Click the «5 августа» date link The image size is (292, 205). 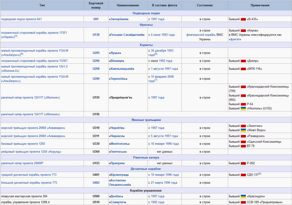coord(157,136)
